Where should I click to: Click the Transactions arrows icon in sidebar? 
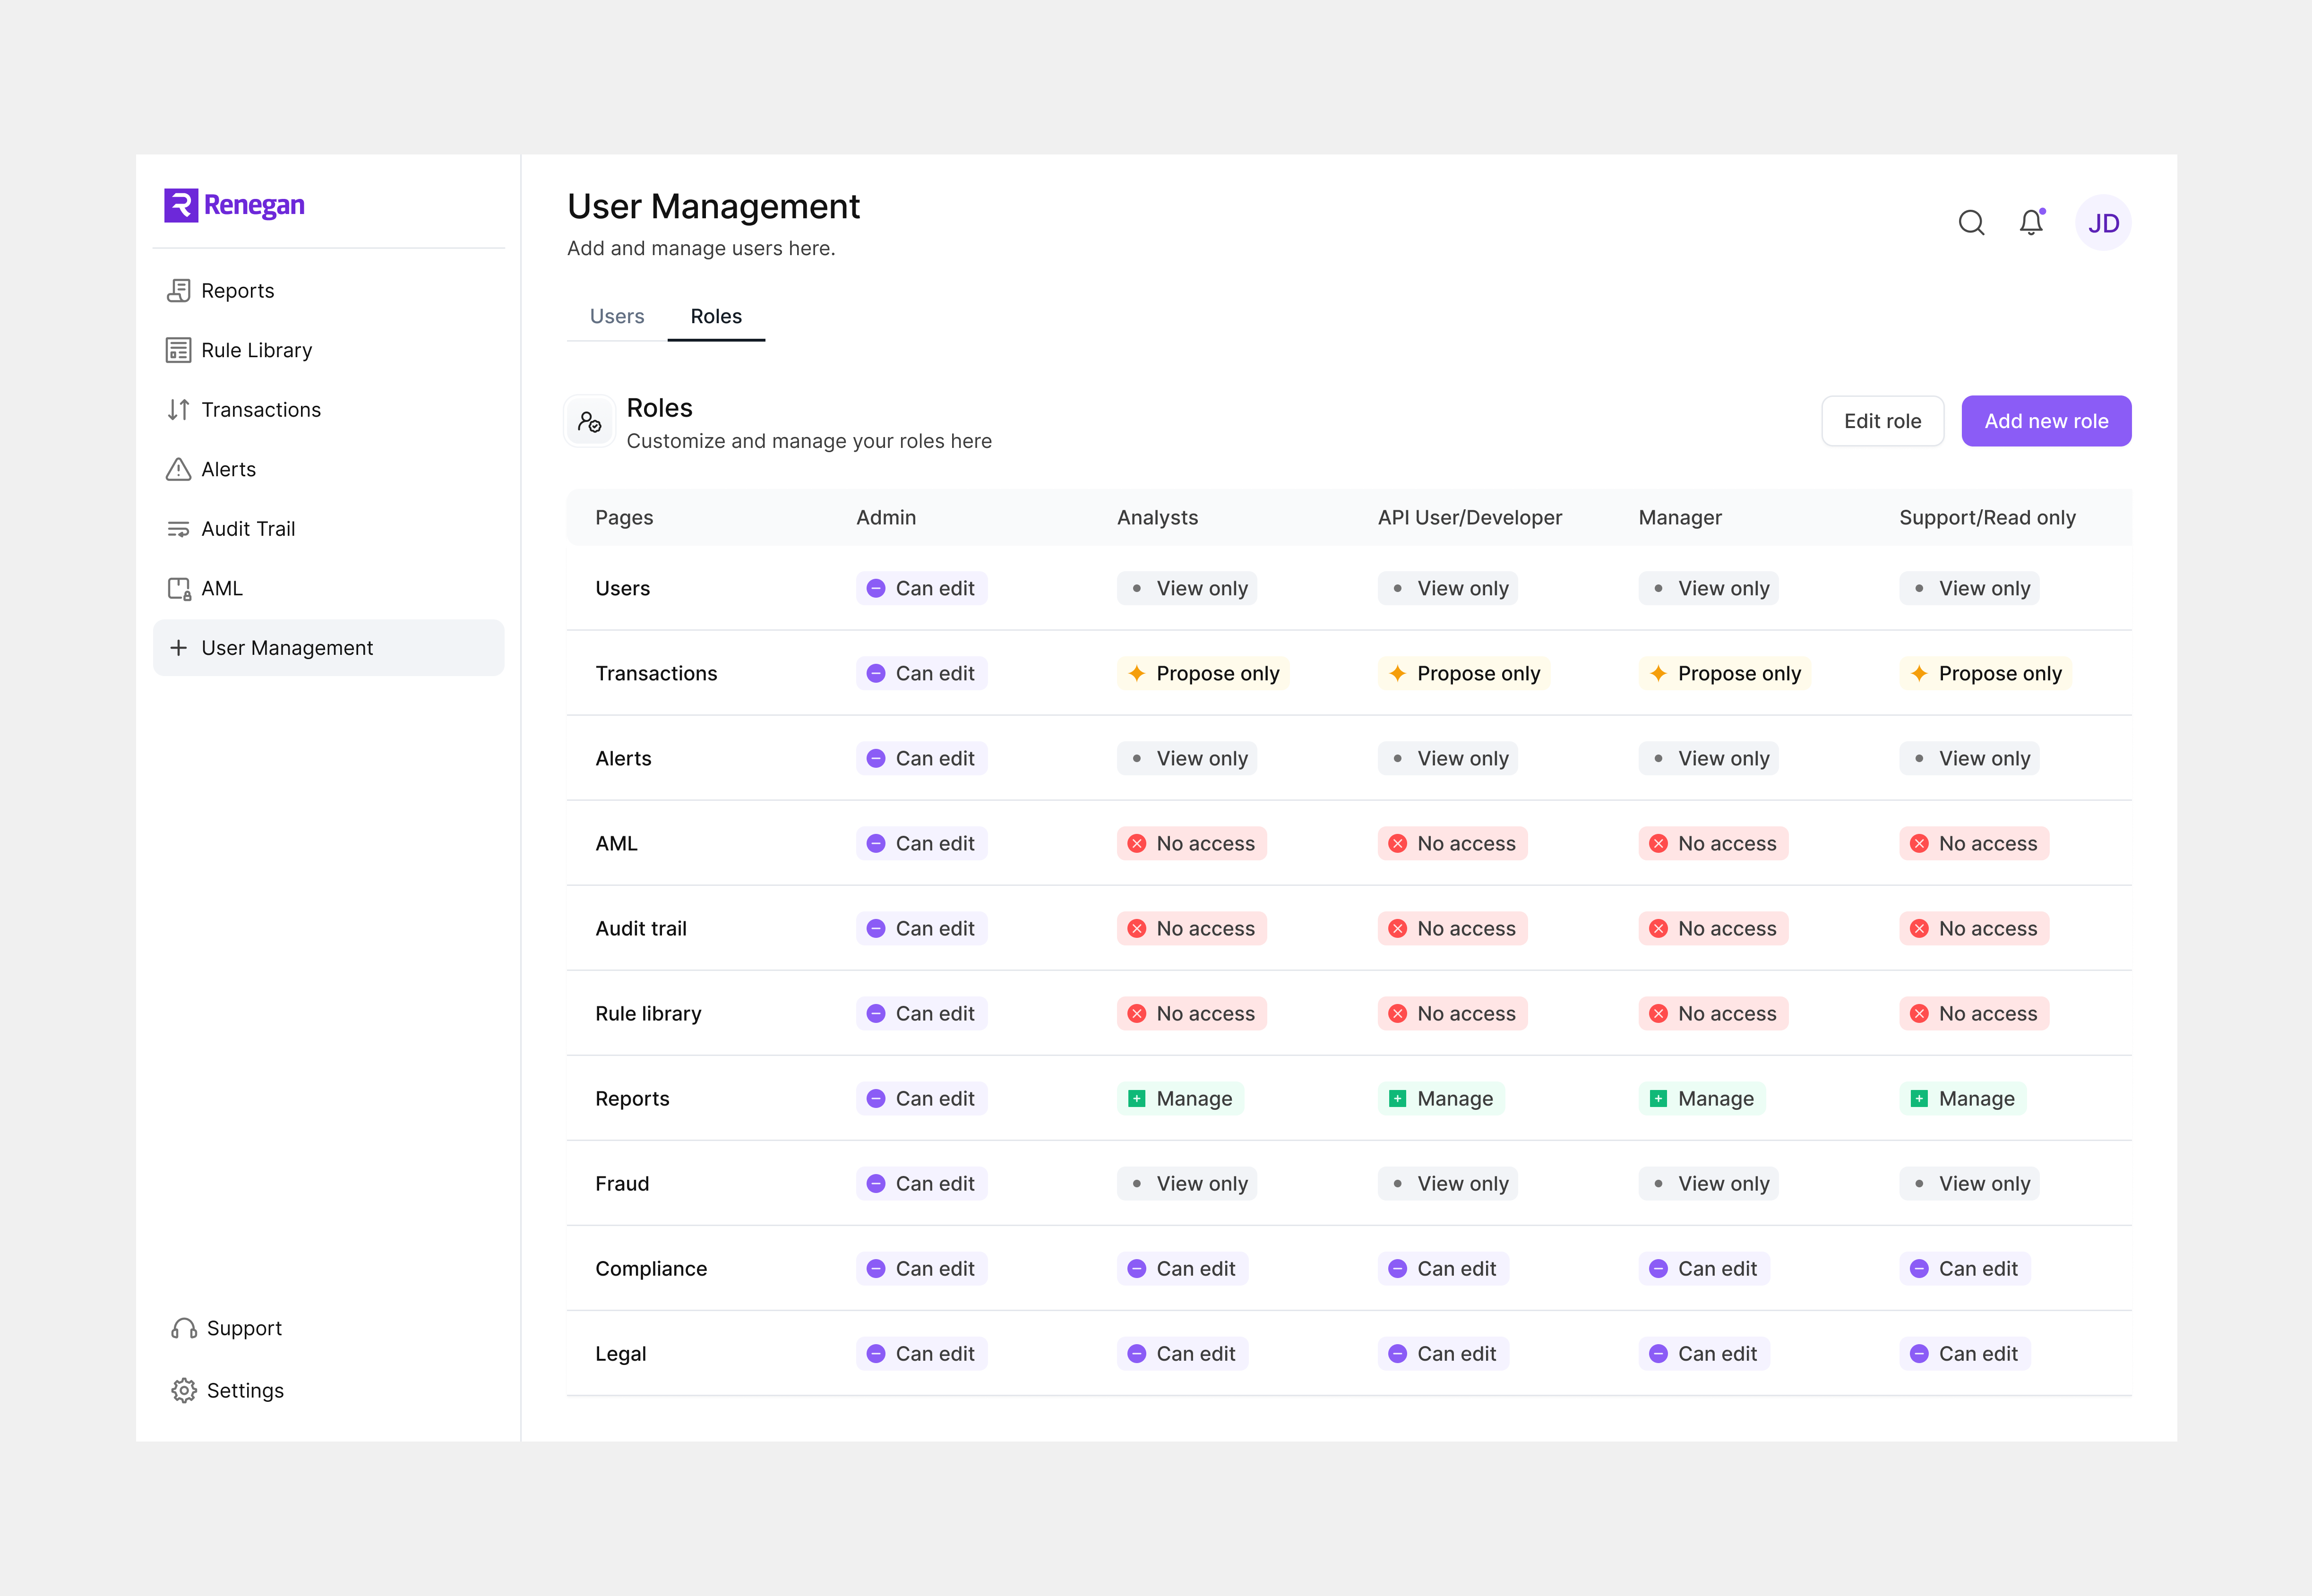(x=179, y=410)
